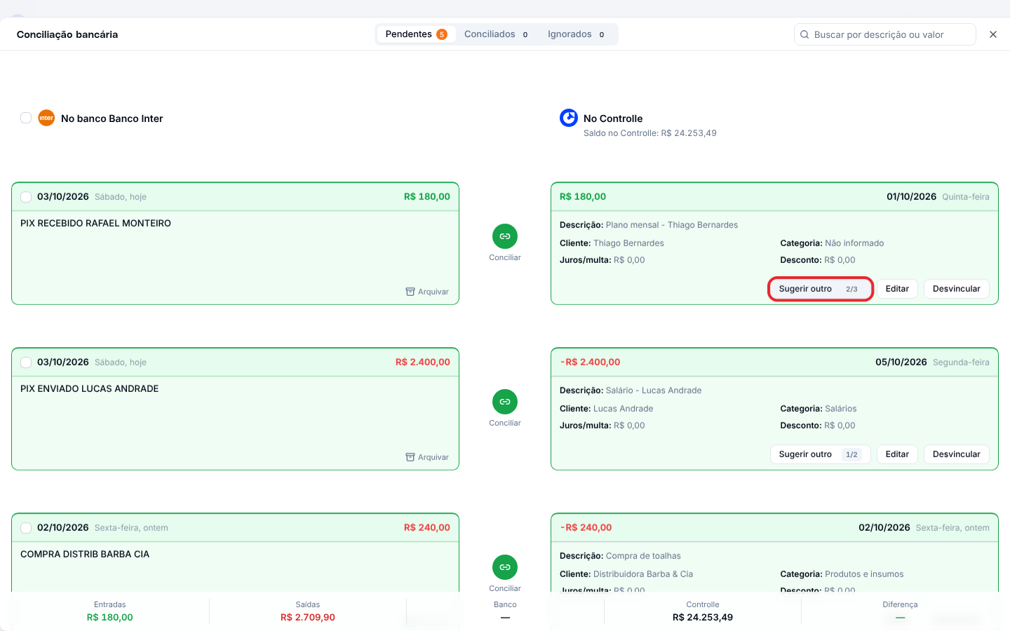Click the Conciliar link icon for Rafael Monteiro
Image resolution: width=1010 pixels, height=631 pixels.
pyautogui.click(x=505, y=236)
